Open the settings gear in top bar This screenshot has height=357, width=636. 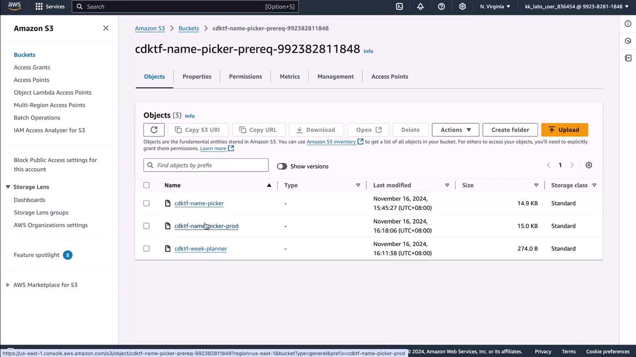click(x=463, y=6)
